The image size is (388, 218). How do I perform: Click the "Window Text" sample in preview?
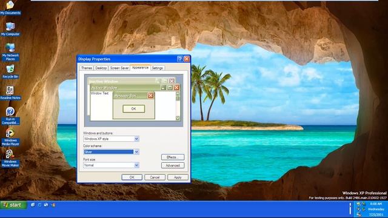[99, 93]
